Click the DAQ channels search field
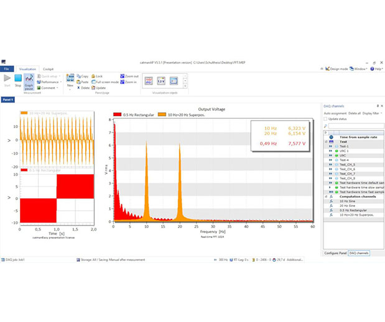 point(355,126)
